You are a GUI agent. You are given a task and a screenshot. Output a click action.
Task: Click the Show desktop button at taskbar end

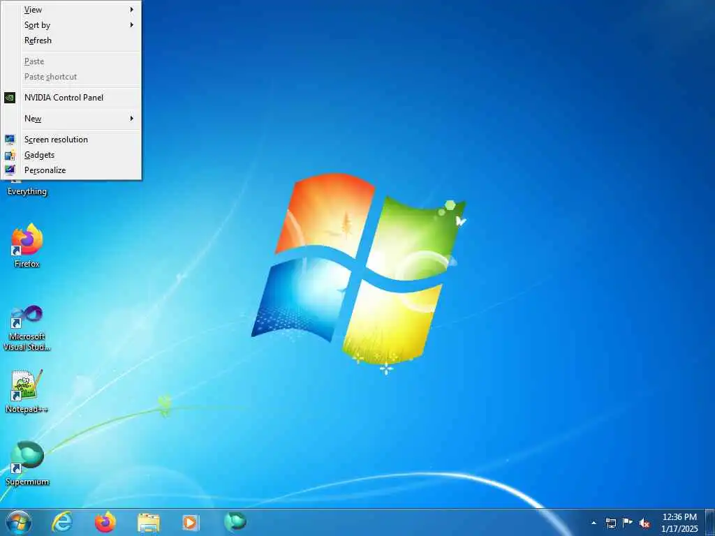tap(710, 522)
